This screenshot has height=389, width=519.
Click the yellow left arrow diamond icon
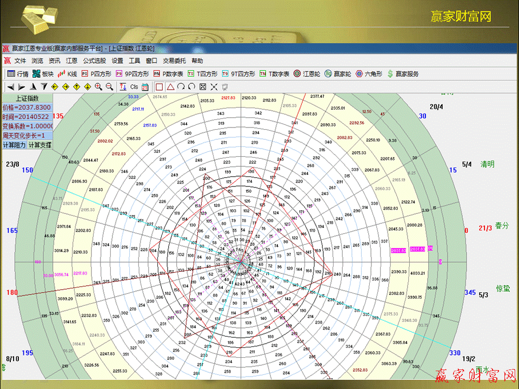pos(54,87)
